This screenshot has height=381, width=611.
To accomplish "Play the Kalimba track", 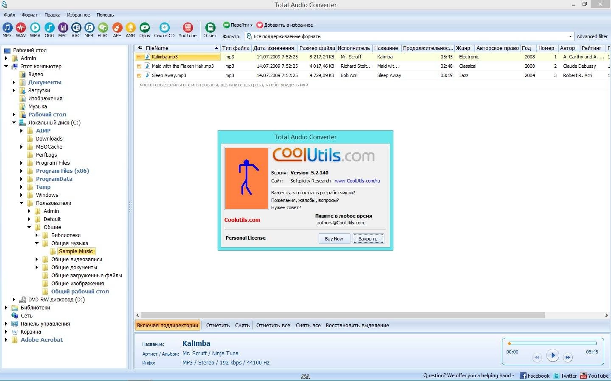I will [x=552, y=355].
